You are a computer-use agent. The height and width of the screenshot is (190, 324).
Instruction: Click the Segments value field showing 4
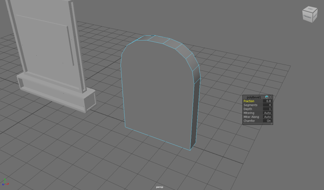click(267, 105)
